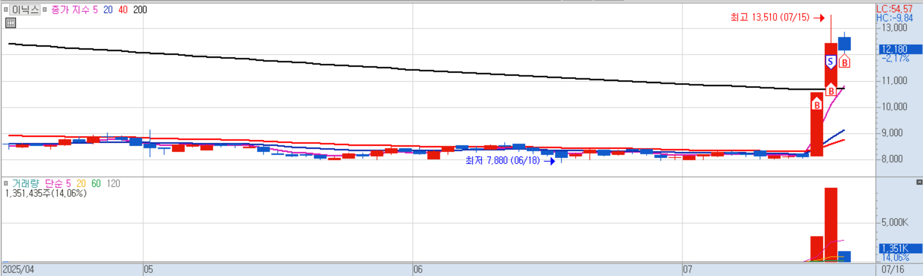
Task: Click the 최고 13,510 (07/15) high label
Action: point(770,17)
